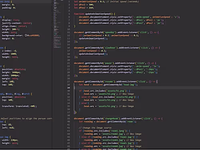Click 'display: flex;' in the CSS pane
Screen dimensions: 200x150
tap(10, 20)
